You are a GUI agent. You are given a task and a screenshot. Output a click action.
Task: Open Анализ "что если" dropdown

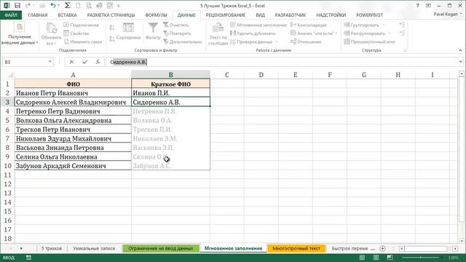coord(336,33)
